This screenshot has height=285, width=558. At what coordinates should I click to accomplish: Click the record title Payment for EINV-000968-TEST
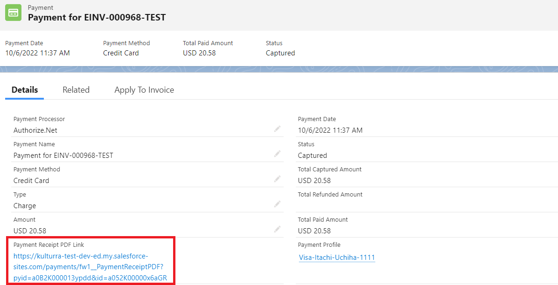[x=97, y=18]
